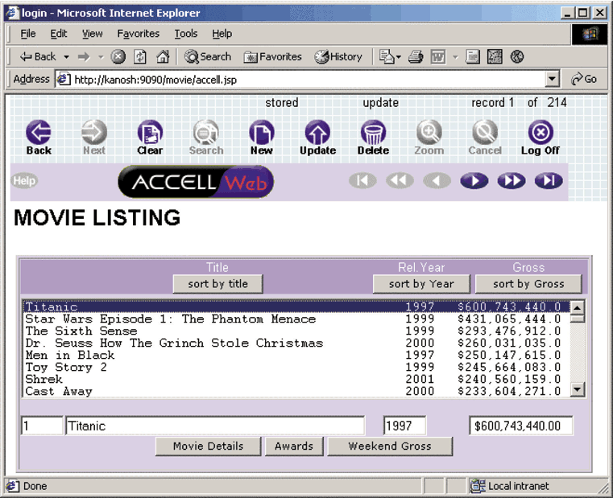Open Weekend Gross

pos(390,446)
